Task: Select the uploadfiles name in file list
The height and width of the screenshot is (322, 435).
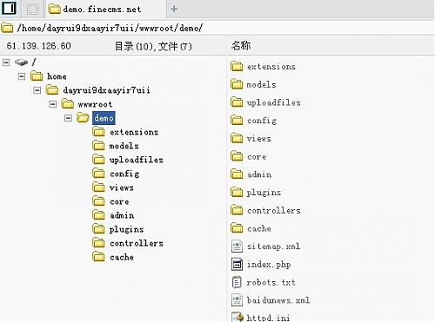Action: tap(274, 102)
